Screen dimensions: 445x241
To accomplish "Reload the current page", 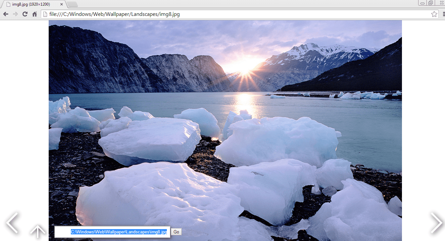I will pos(25,14).
